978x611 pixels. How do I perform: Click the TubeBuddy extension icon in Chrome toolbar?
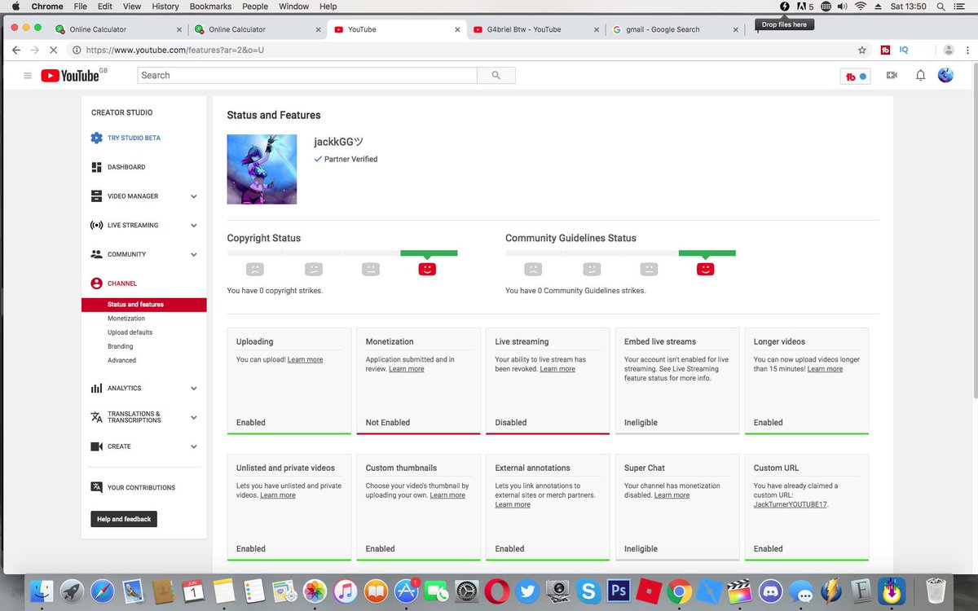[x=885, y=50]
